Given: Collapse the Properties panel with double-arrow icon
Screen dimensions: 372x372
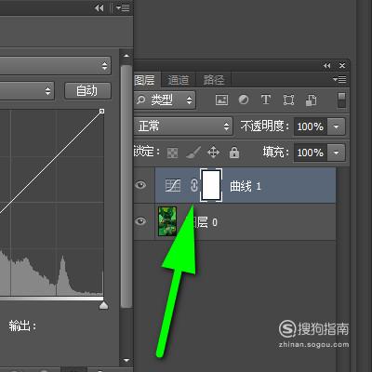Looking at the screenshot, I should [x=100, y=8].
